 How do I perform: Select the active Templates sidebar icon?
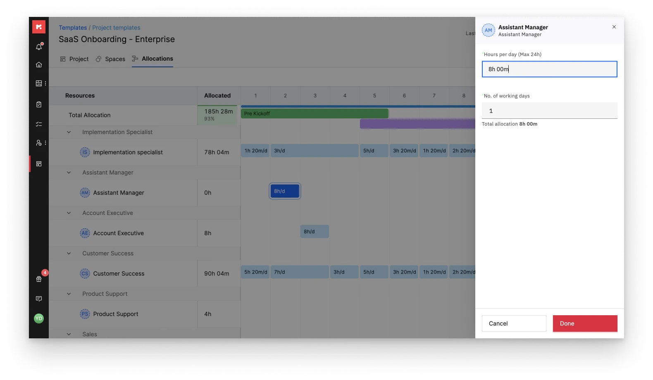point(39,164)
